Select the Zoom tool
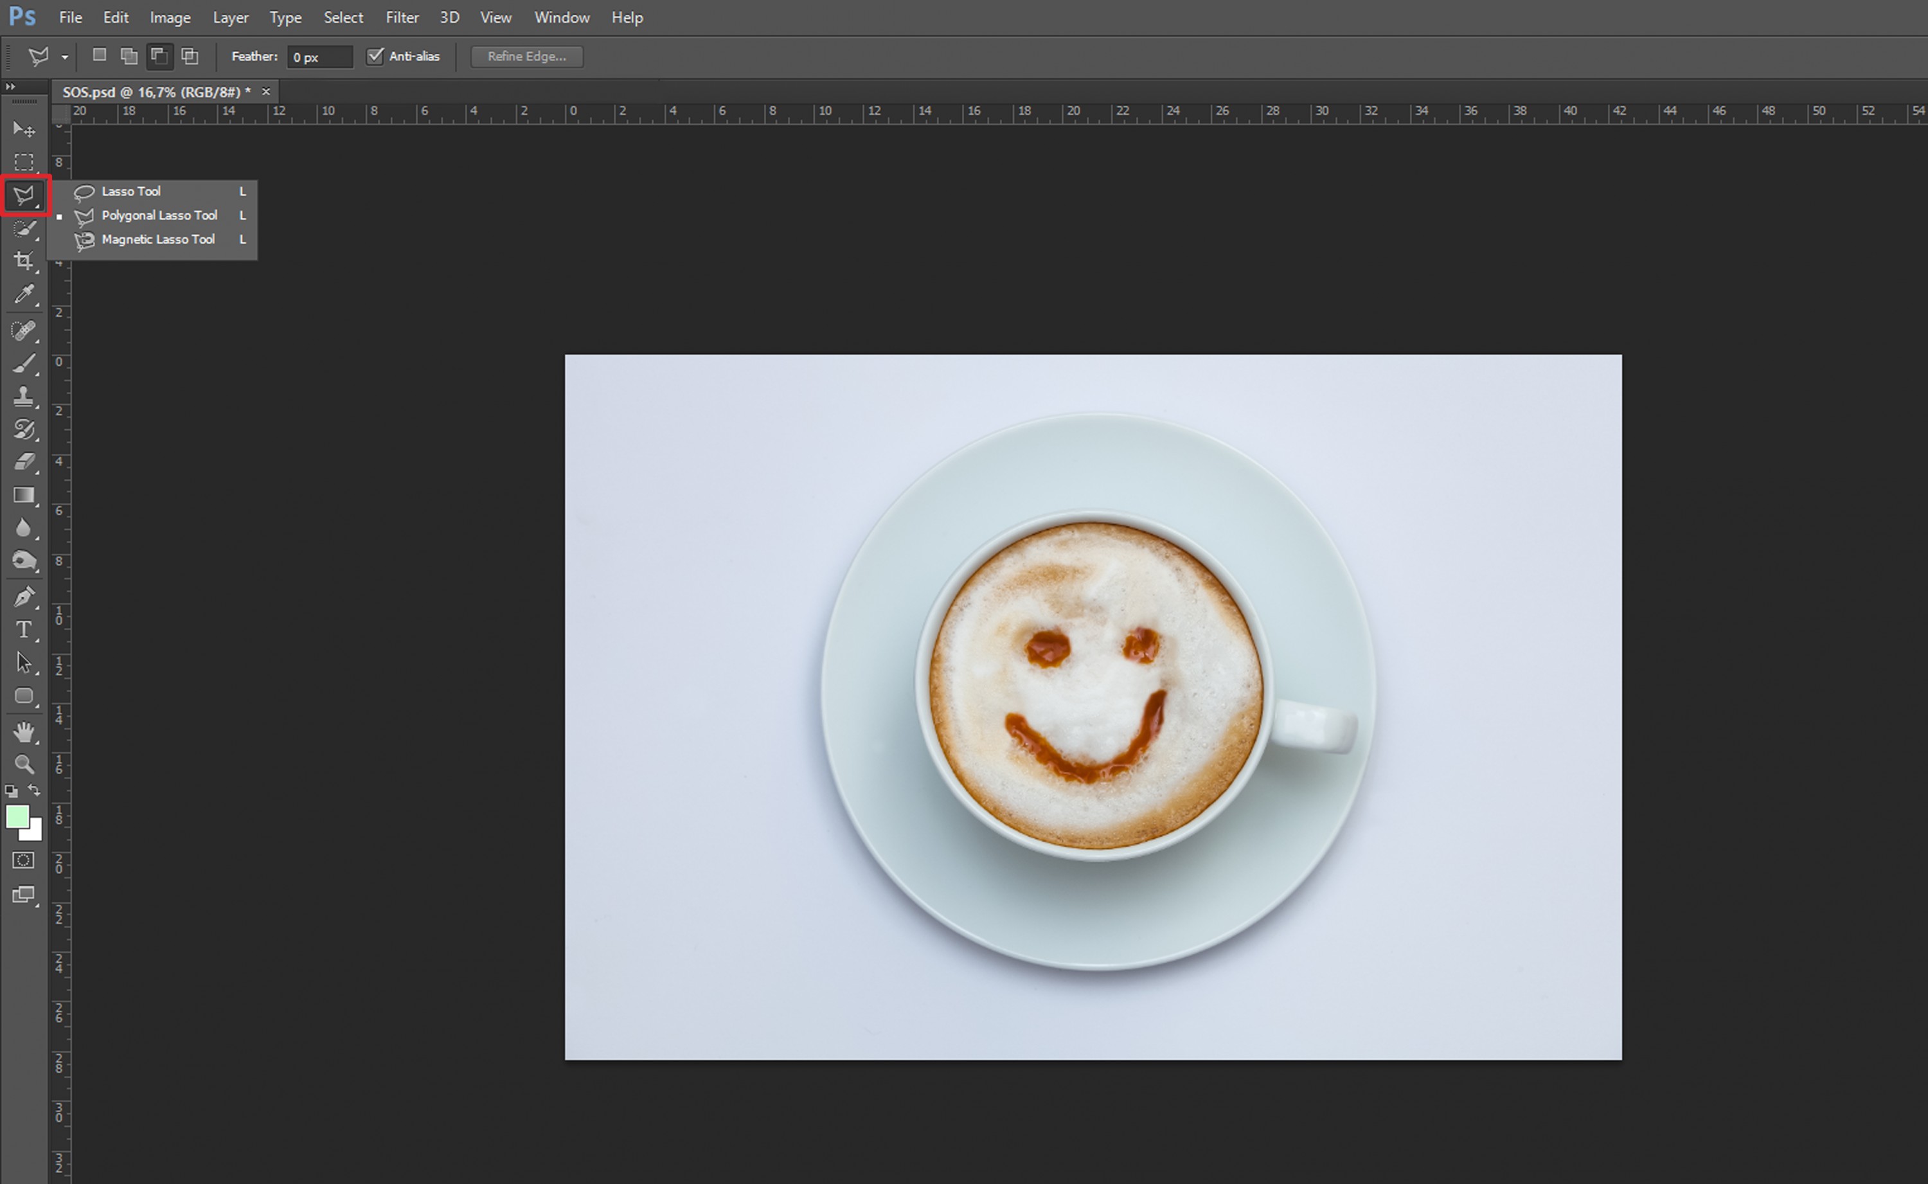This screenshot has width=1928, height=1184. click(24, 764)
